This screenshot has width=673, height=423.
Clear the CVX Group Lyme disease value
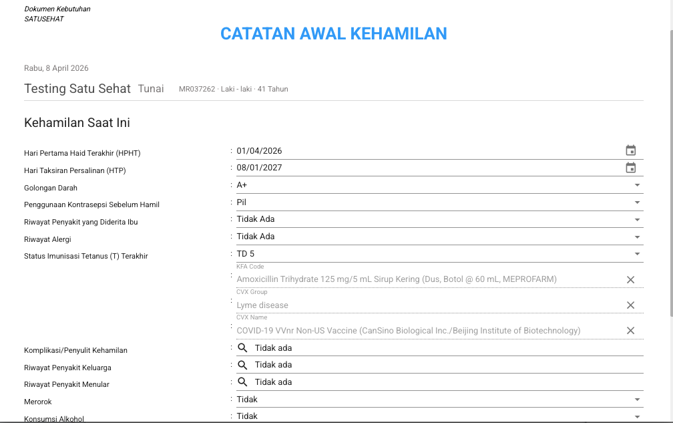pos(630,305)
